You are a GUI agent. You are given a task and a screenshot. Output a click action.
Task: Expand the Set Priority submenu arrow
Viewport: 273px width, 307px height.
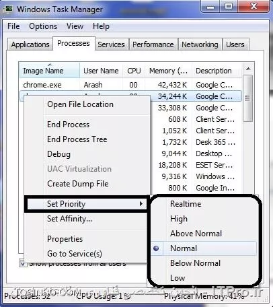point(141,204)
